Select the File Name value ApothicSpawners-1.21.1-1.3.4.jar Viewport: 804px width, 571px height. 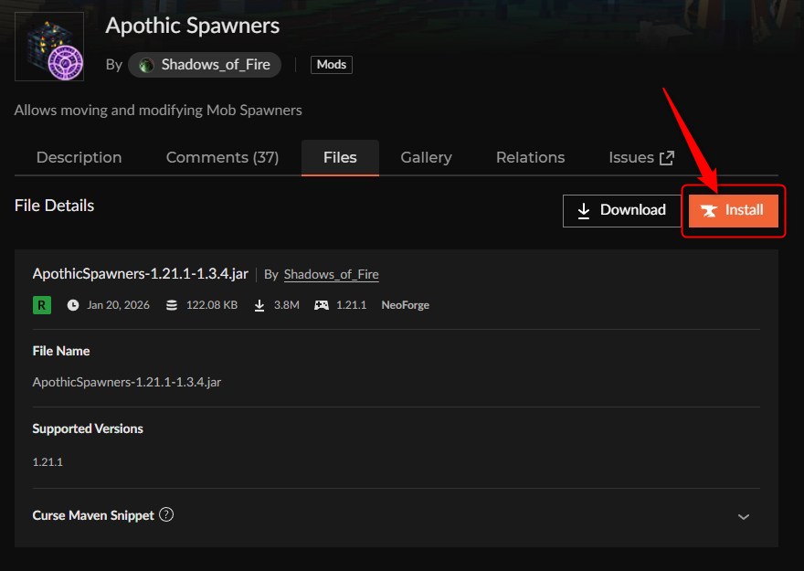pyautogui.click(x=127, y=383)
